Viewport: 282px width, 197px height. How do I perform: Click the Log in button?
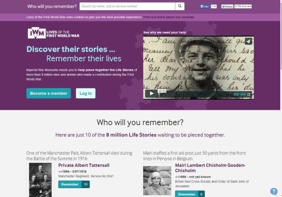(x=86, y=93)
